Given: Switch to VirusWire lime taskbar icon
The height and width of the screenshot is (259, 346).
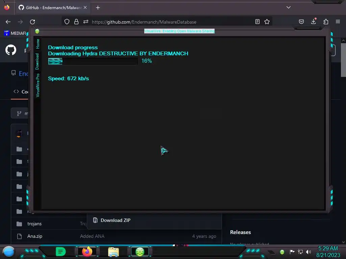Looking at the screenshot, I should 140,252.
